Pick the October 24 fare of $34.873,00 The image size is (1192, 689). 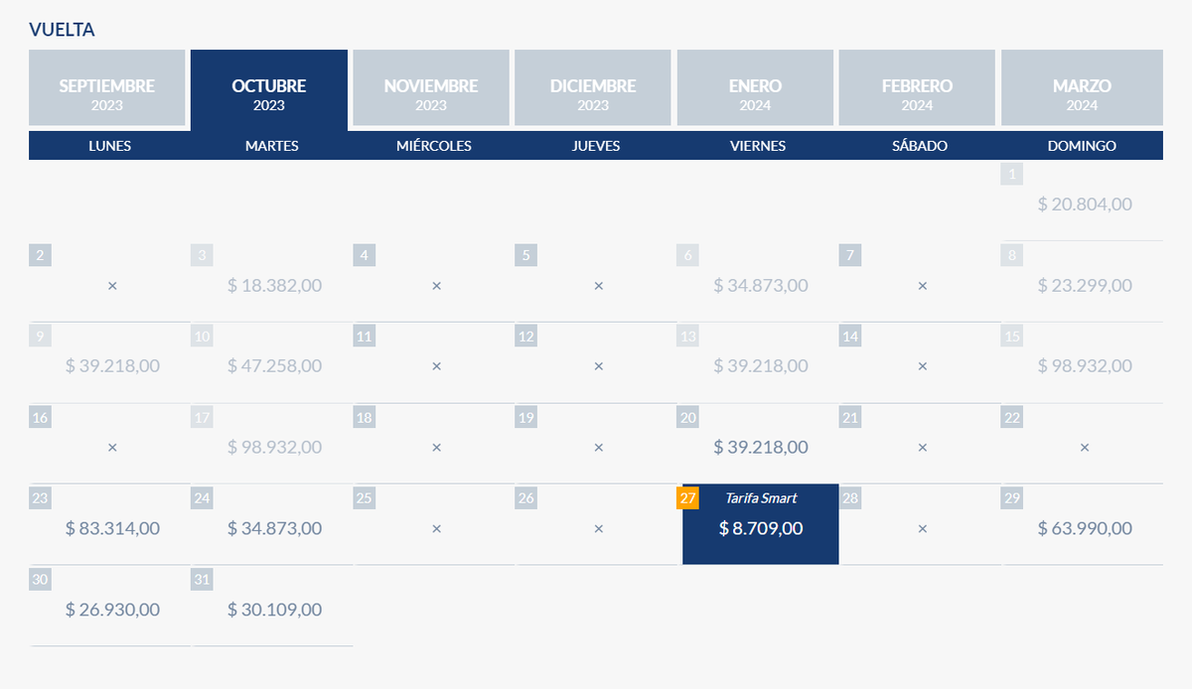pyautogui.click(x=274, y=527)
